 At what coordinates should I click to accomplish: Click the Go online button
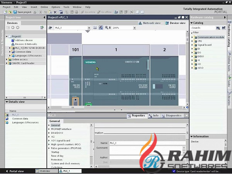pyautogui.click(x=88, y=12)
